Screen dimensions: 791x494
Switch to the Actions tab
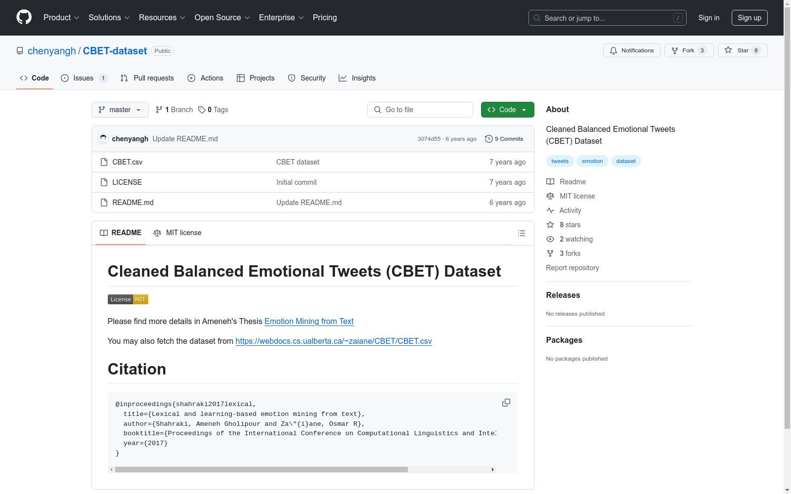pyautogui.click(x=206, y=78)
